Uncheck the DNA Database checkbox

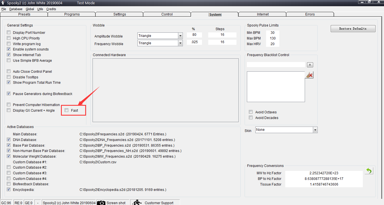[x=9, y=140]
